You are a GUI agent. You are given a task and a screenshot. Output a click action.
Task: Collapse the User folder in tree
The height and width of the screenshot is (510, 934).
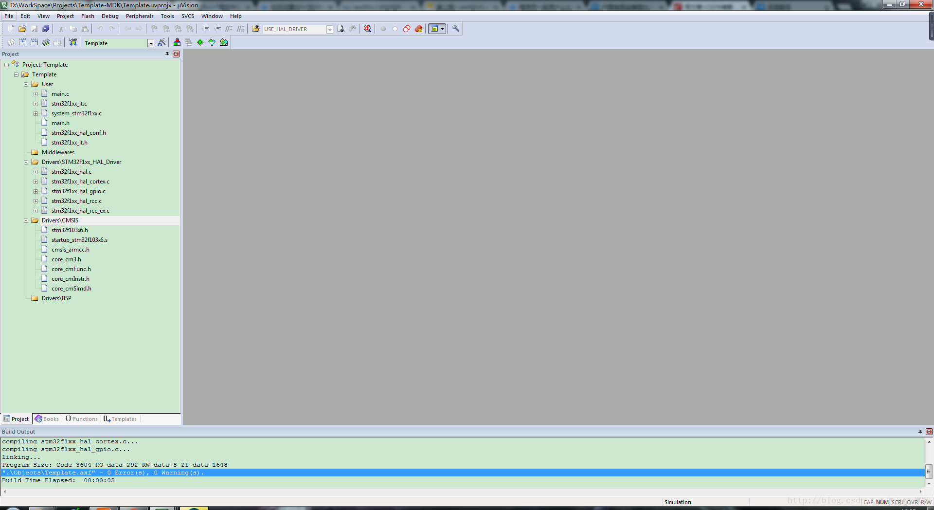coord(26,84)
